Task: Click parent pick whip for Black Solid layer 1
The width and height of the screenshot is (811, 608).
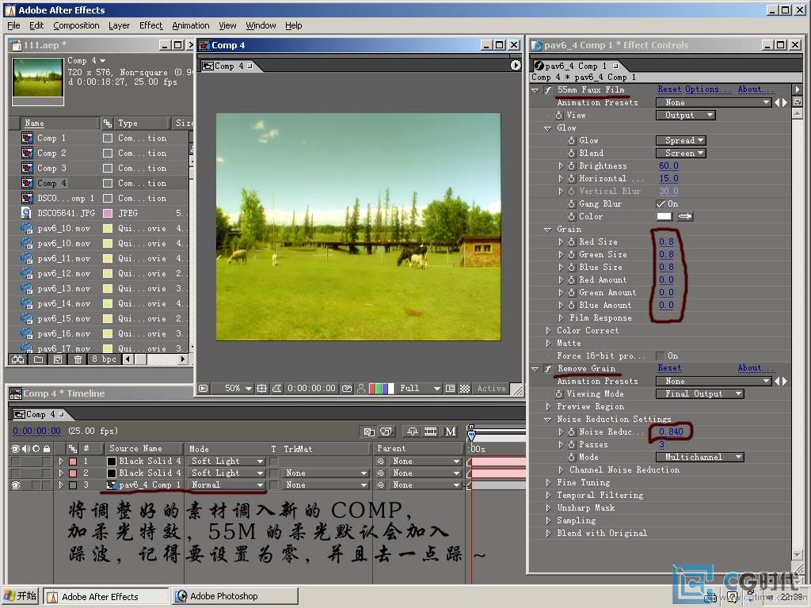Action: pos(381,462)
